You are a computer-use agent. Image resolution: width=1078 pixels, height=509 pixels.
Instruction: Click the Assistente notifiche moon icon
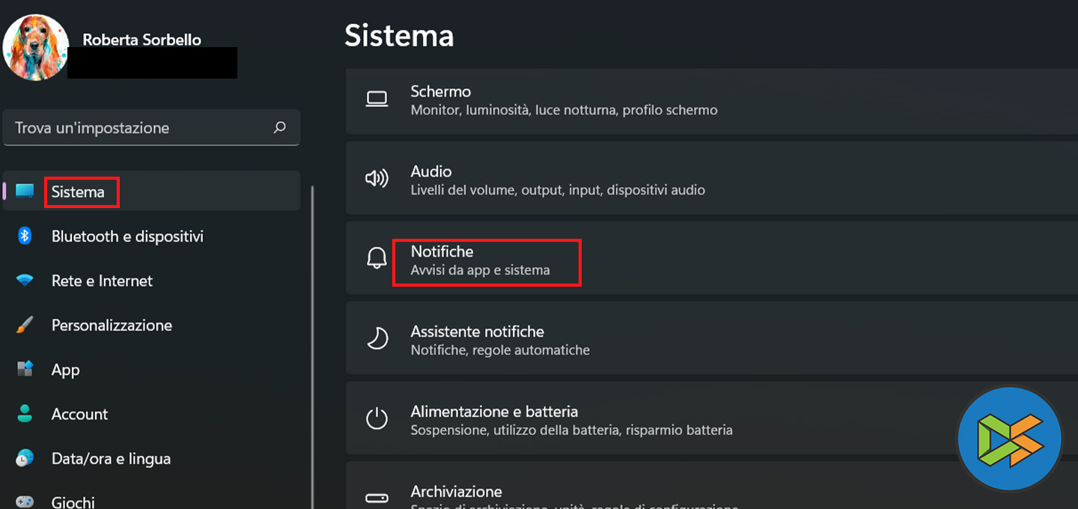click(x=377, y=339)
